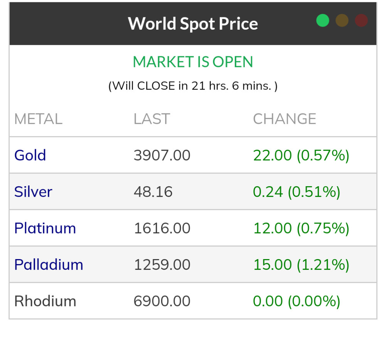Click Gold change value 22.00 (0.57%)
The height and width of the screenshot is (347, 386).
(x=301, y=155)
